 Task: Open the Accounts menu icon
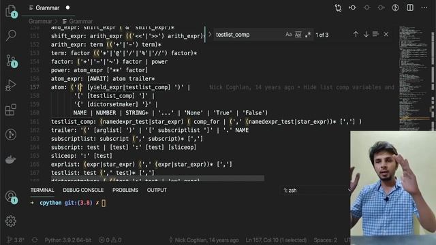pyautogui.click(x=11, y=197)
